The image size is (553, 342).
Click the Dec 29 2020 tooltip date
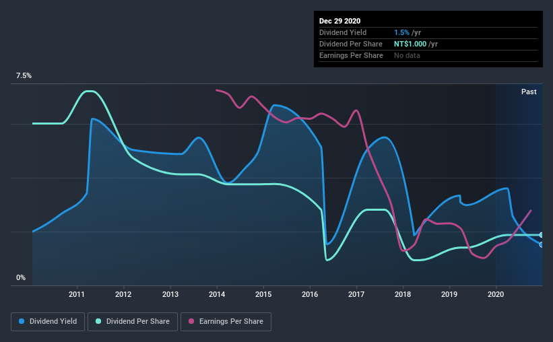pos(339,21)
